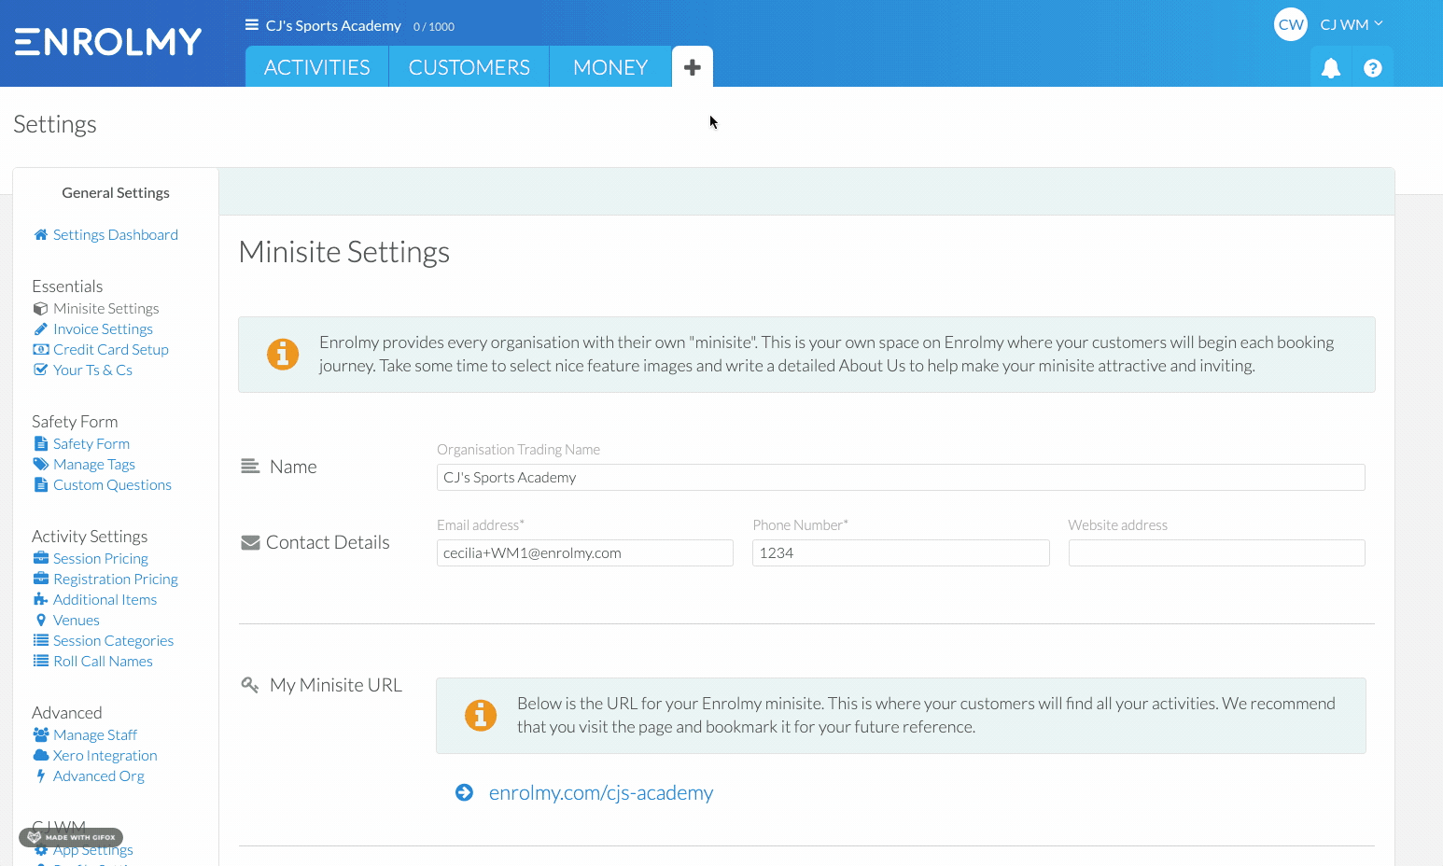Click the cloud icon beside Xero Integration

click(40, 756)
